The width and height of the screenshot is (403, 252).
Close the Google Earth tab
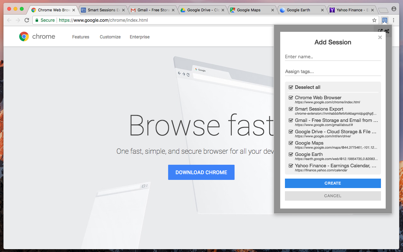click(x=322, y=10)
